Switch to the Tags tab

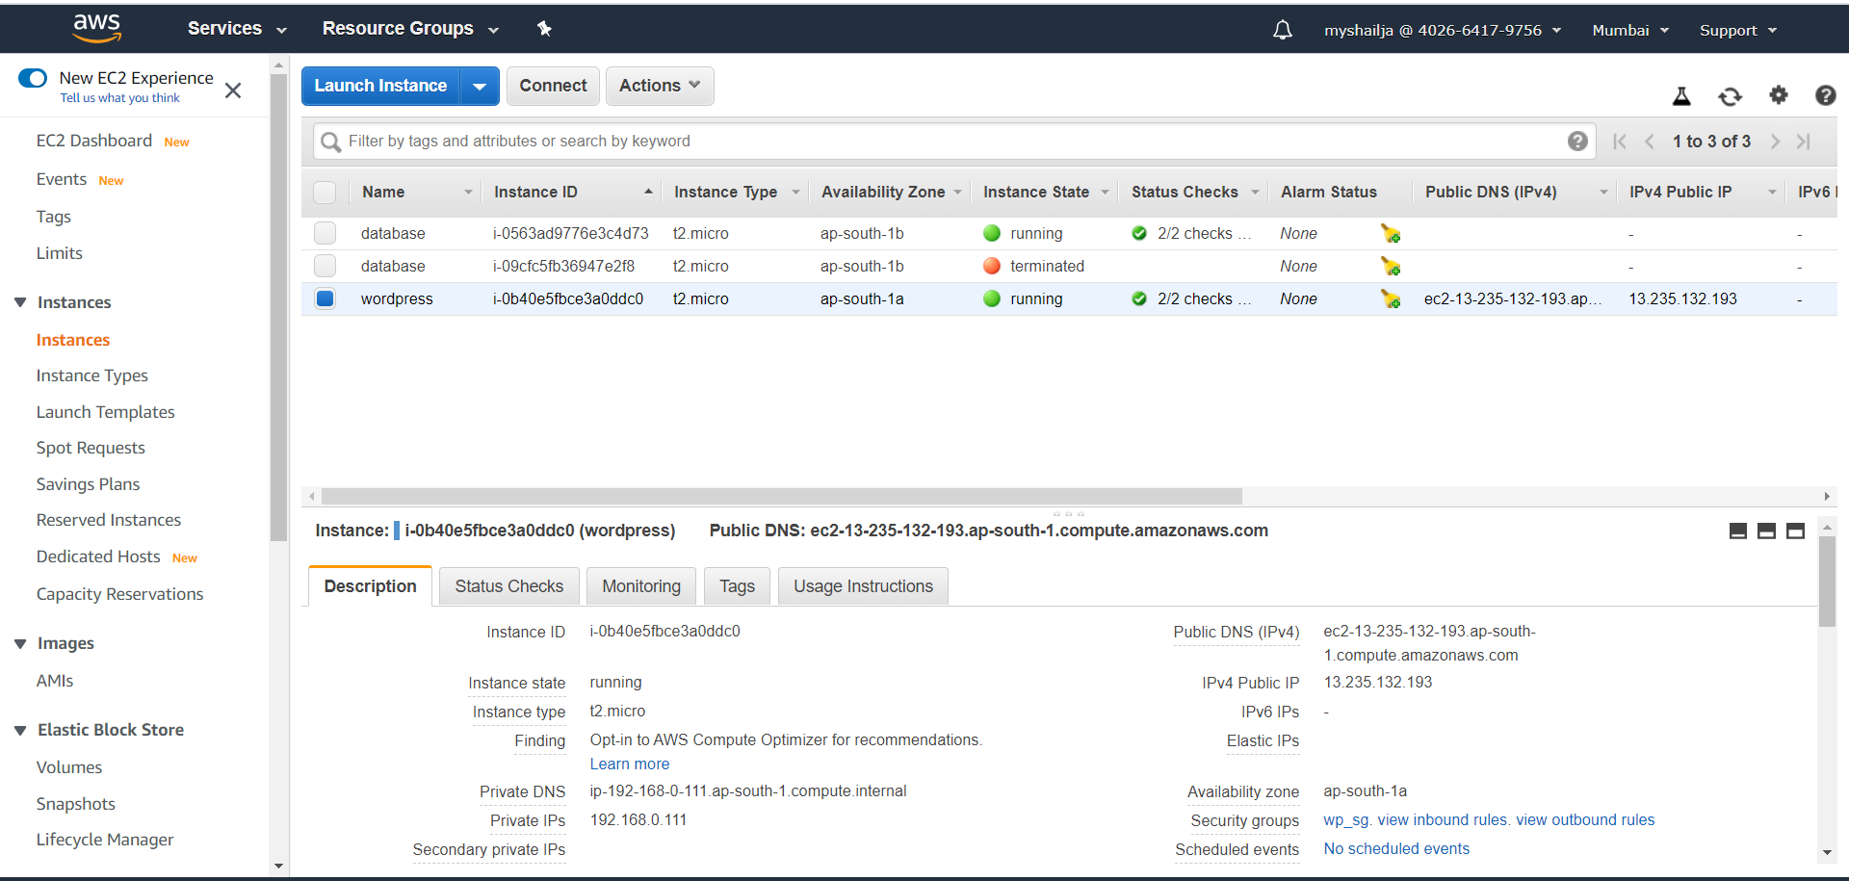click(x=737, y=586)
